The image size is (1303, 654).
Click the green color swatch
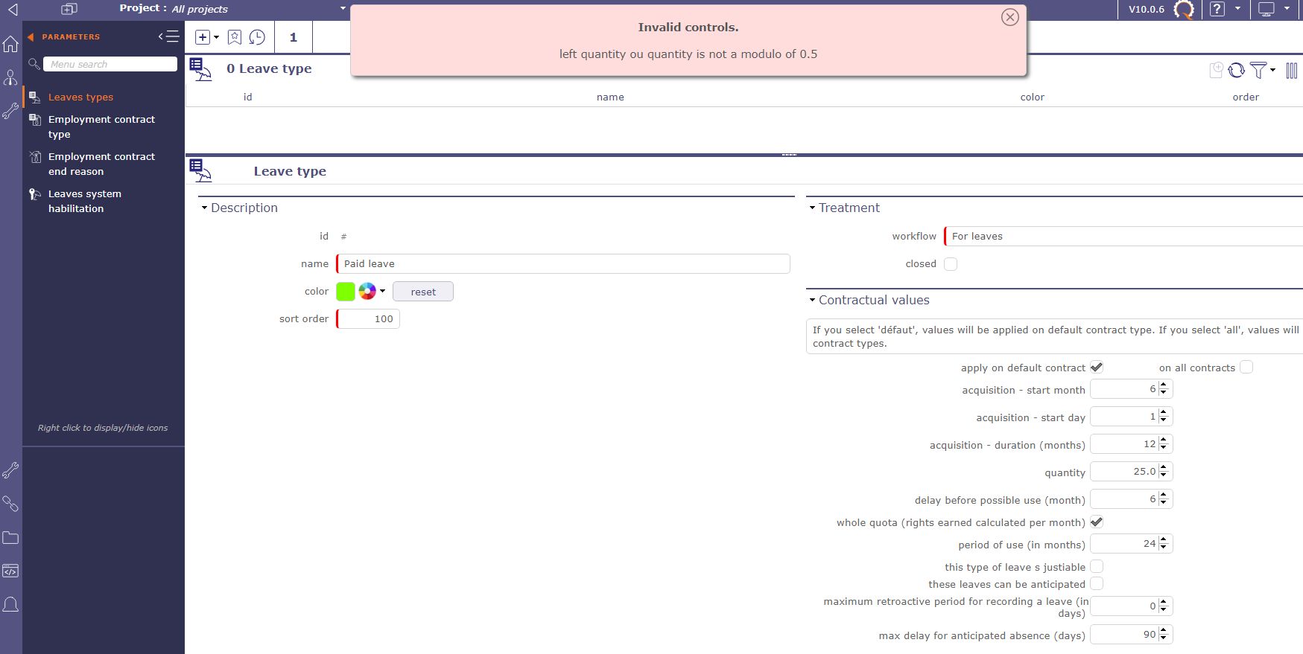point(346,292)
